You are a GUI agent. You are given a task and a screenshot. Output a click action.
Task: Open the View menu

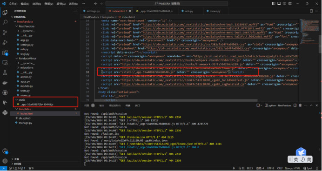[49, 4]
